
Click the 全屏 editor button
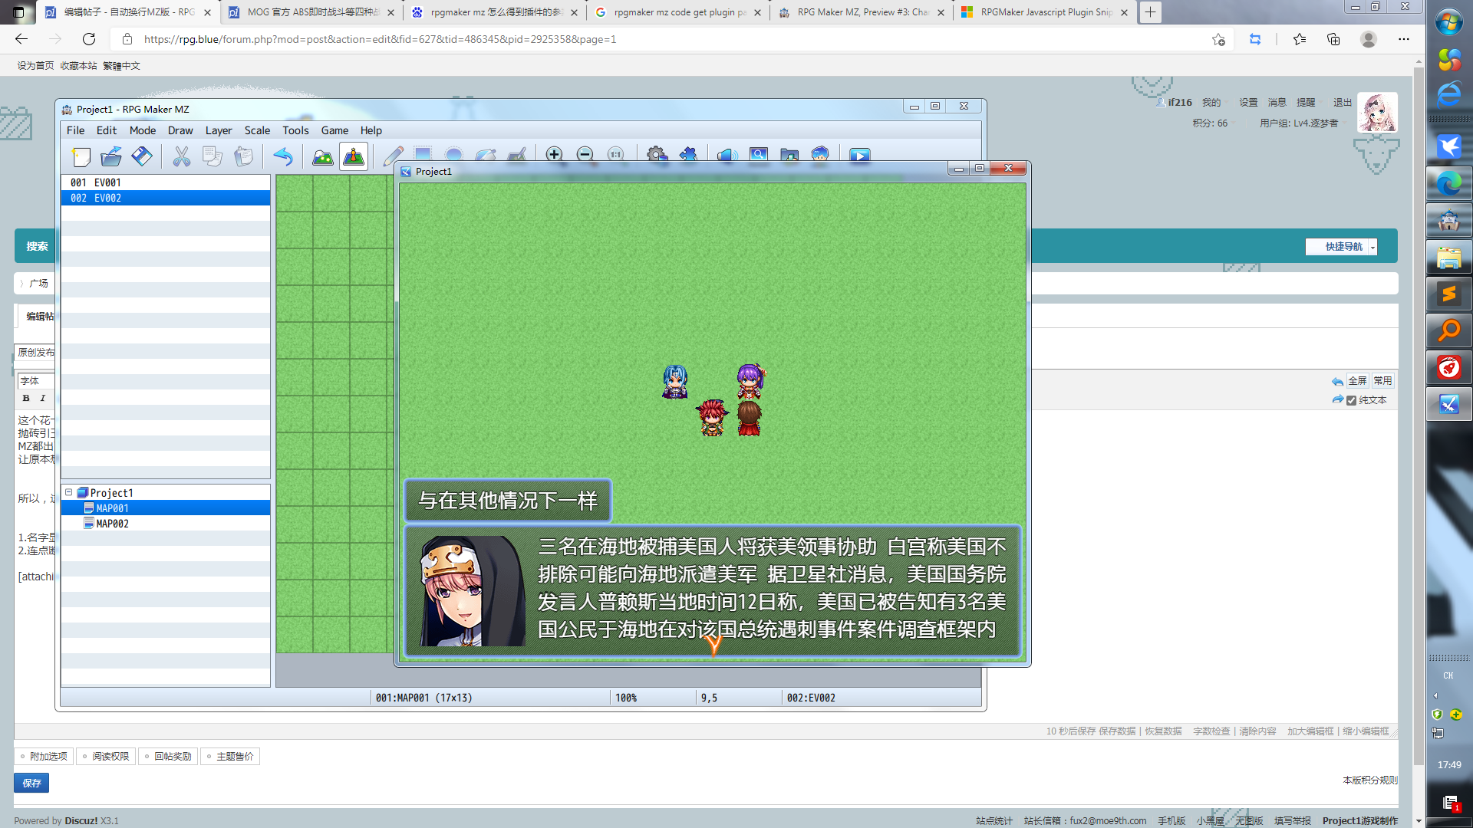tap(1357, 381)
